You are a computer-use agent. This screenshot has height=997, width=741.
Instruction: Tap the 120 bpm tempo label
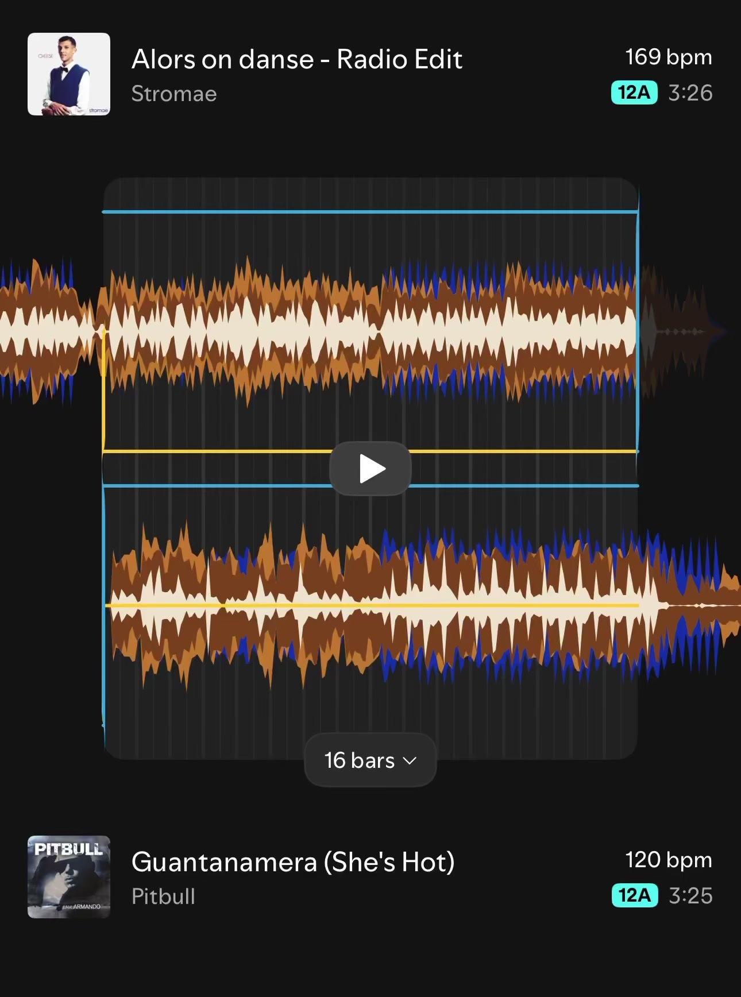[x=669, y=860]
